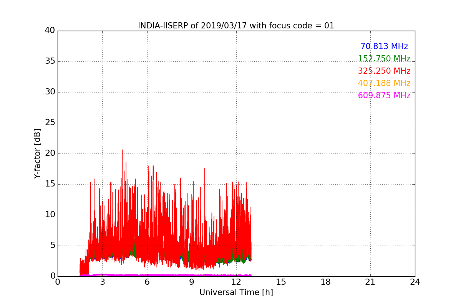461x307 pixels.
Task: Click the x-axis tick label 15
Action: [x=281, y=282]
